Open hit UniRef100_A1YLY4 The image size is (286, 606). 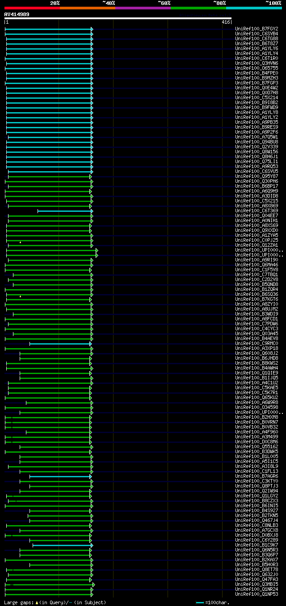pos(257,54)
